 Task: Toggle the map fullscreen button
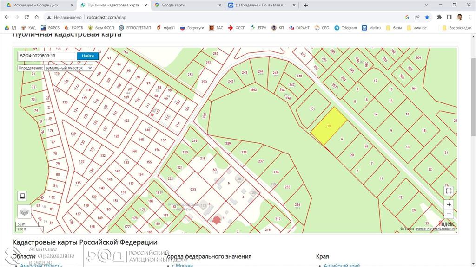tap(449, 191)
